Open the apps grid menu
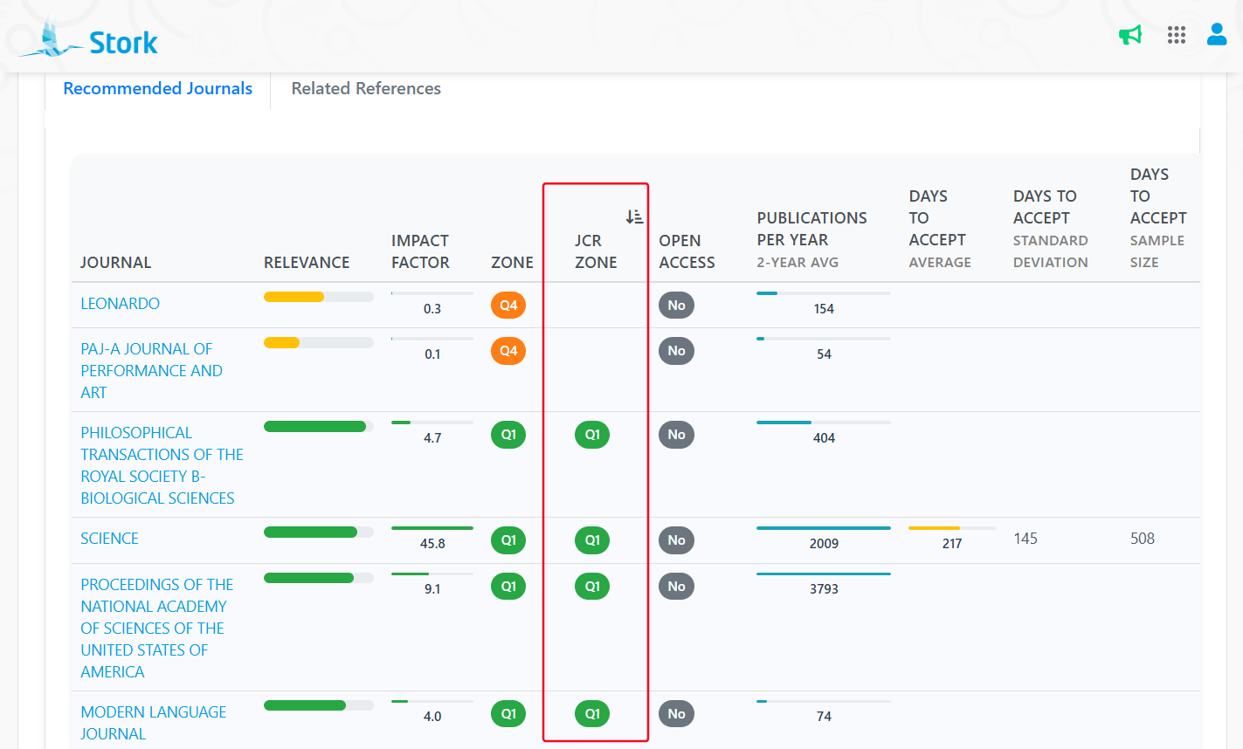 1176,35
